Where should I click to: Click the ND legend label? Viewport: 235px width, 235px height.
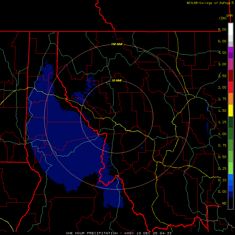[224, 203]
